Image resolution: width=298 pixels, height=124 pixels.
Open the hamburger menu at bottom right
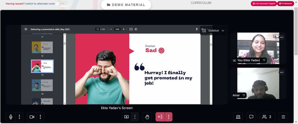[x=283, y=117]
